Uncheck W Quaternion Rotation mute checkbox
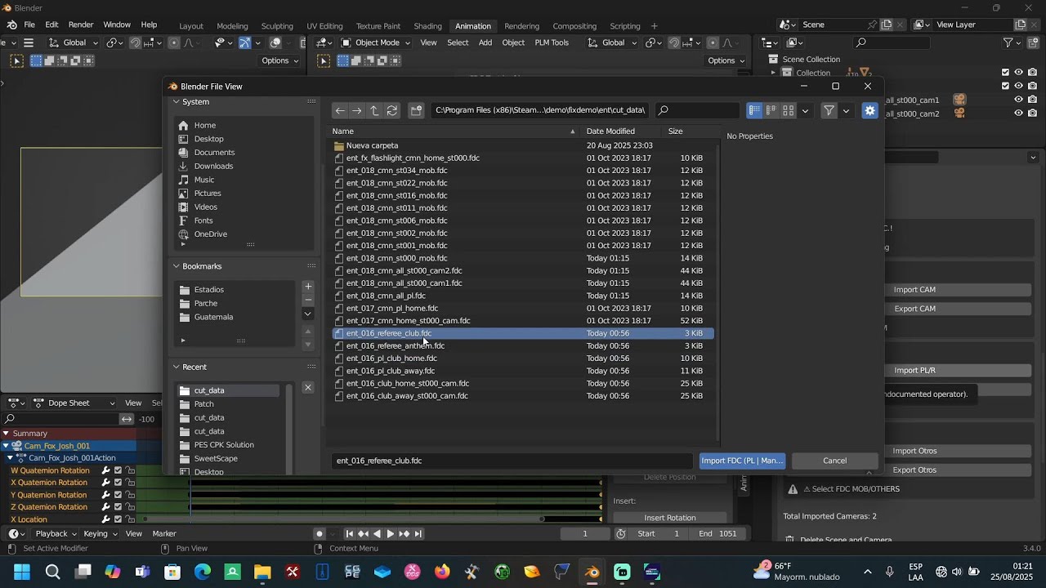The width and height of the screenshot is (1046, 588). [118, 470]
